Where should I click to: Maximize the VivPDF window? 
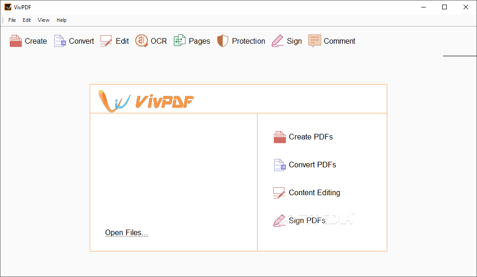444,7
